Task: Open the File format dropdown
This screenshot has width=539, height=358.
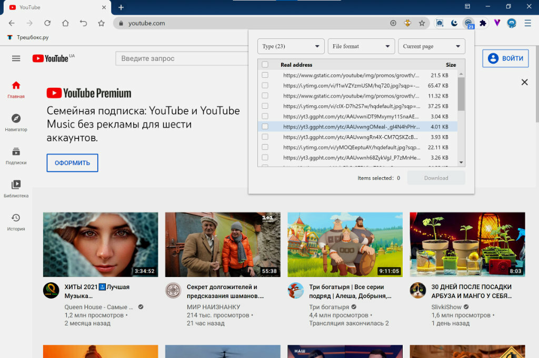Action: pyautogui.click(x=361, y=46)
